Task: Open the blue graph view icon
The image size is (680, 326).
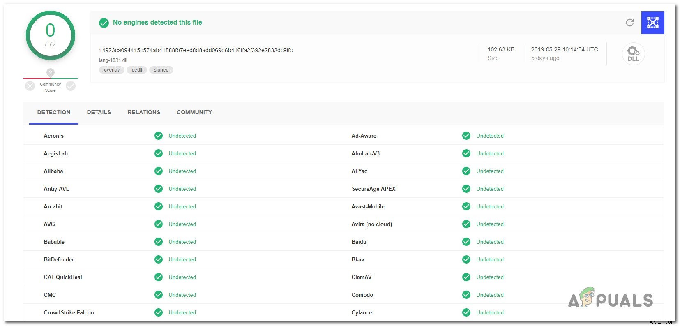Action: 652,23
